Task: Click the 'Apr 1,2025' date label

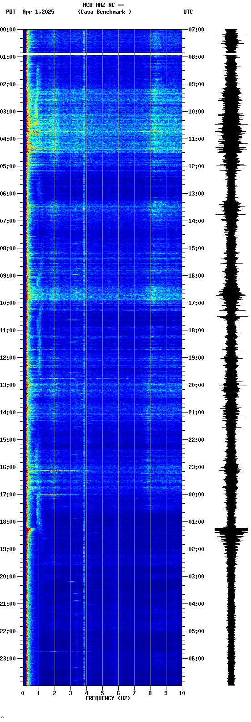Action: [38, 12]
